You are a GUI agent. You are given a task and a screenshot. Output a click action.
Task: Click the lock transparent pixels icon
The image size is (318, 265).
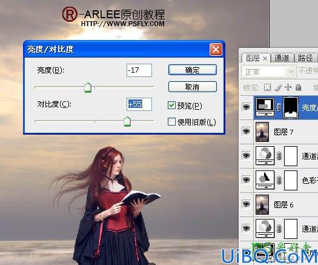[x=267, y=87]
